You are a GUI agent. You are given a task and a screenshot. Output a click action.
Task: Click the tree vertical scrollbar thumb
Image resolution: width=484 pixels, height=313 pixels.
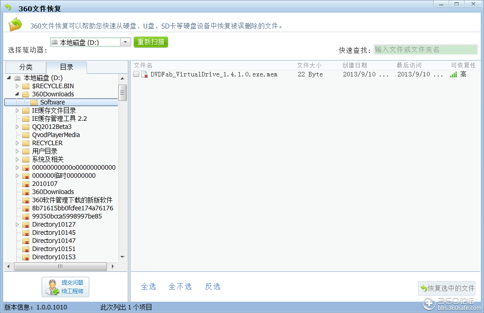click(x=122, y=92)
